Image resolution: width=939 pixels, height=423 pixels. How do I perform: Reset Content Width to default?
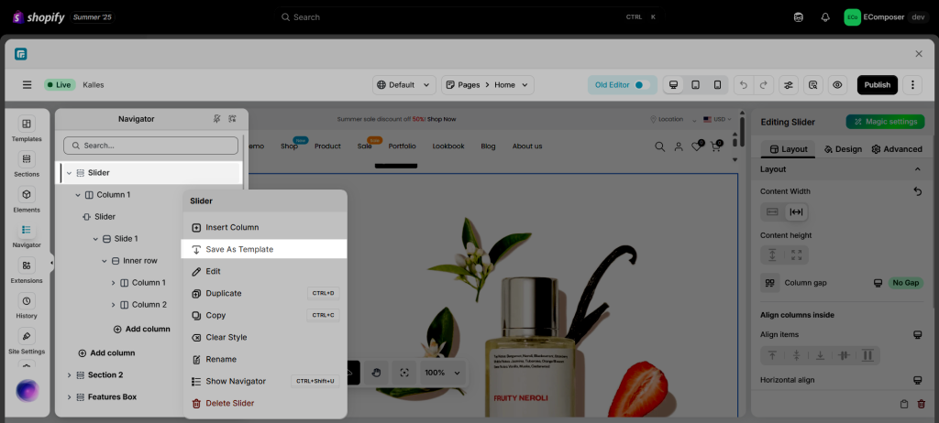coord(917,191)
